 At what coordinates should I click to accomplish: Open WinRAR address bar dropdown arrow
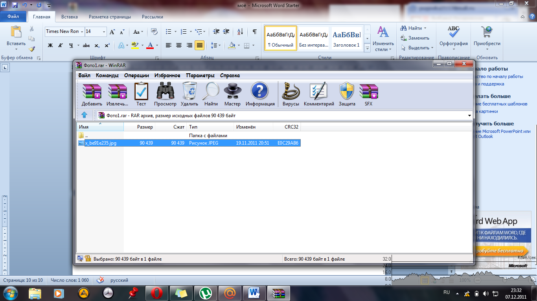[469, 116]
